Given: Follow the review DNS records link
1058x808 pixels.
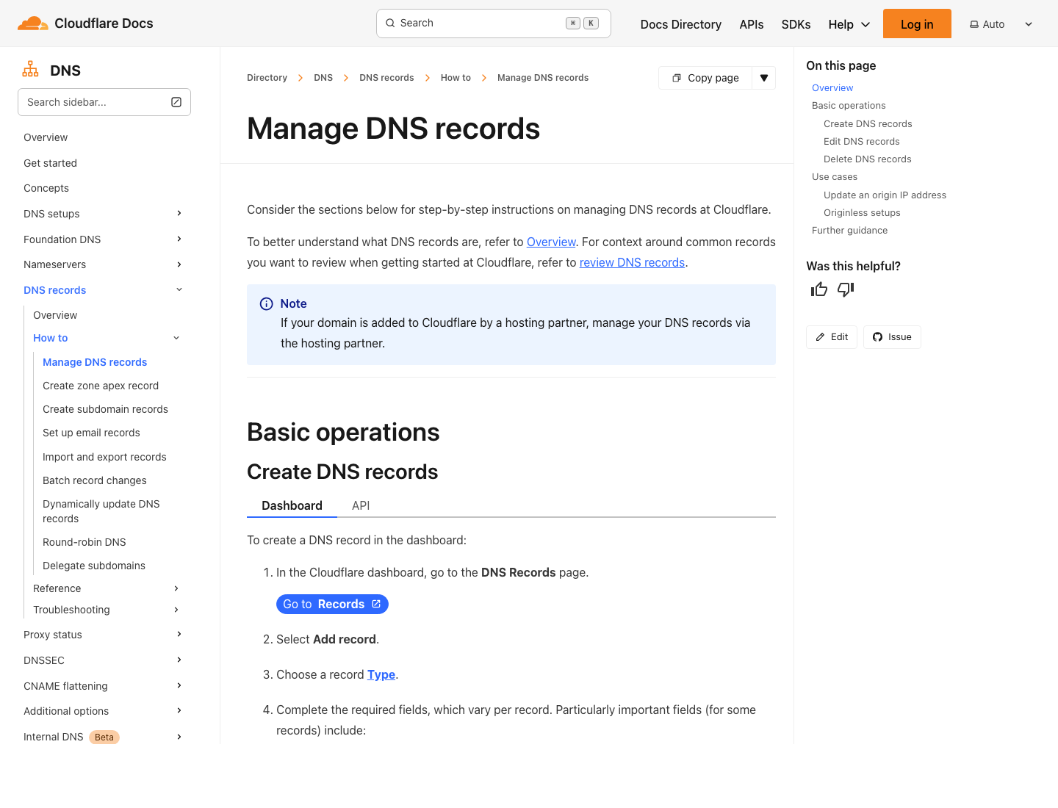Looking at the screenshot, I should pyautogui.click(x=632, y=262).
